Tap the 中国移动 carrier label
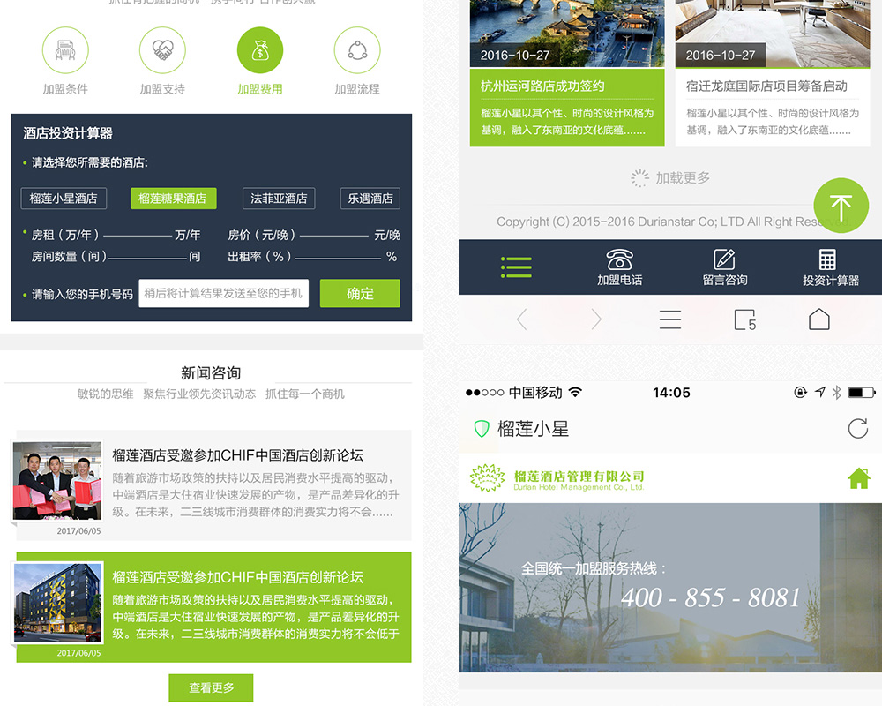 535,393
